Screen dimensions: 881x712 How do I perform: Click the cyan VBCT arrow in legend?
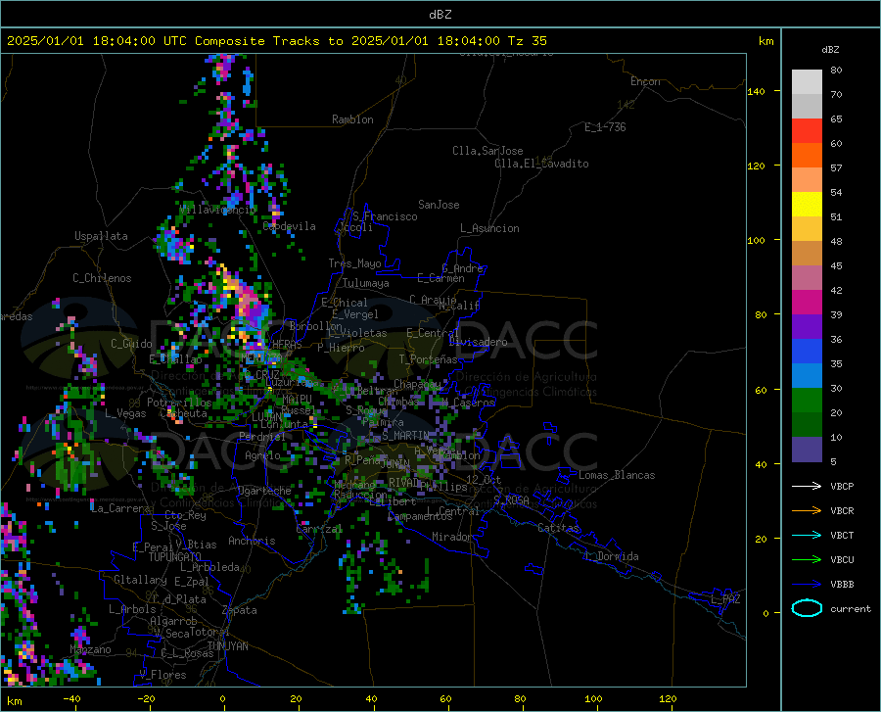pyautogui.click(x=807, y=535)
